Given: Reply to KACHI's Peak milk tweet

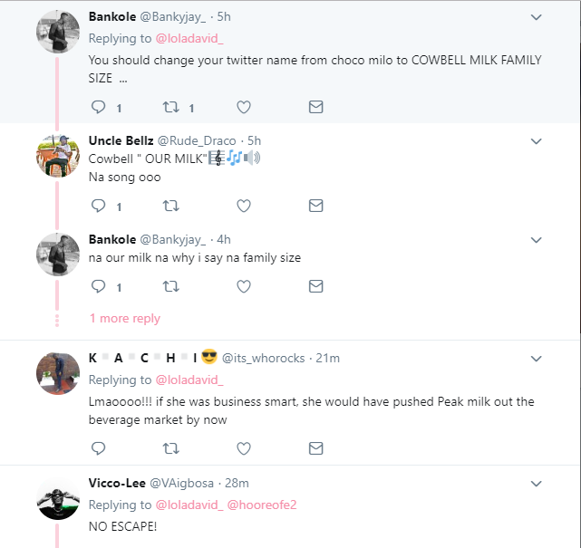Looking at the screenshot, I should pyautogui.click(x=99, y=447).
